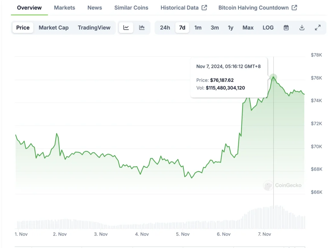This screenshot has height=248, width=328.
Task: Click the 4. Nov date label
Action: (x=142, y=234)
